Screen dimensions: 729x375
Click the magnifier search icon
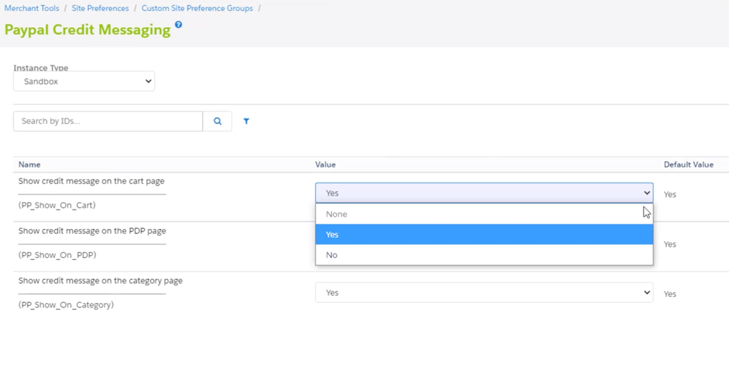tap(217, 121)
